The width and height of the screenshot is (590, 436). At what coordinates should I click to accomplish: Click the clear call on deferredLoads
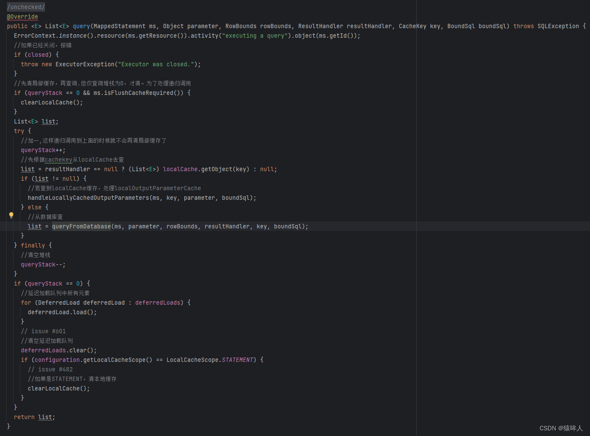tap(78, 350)
